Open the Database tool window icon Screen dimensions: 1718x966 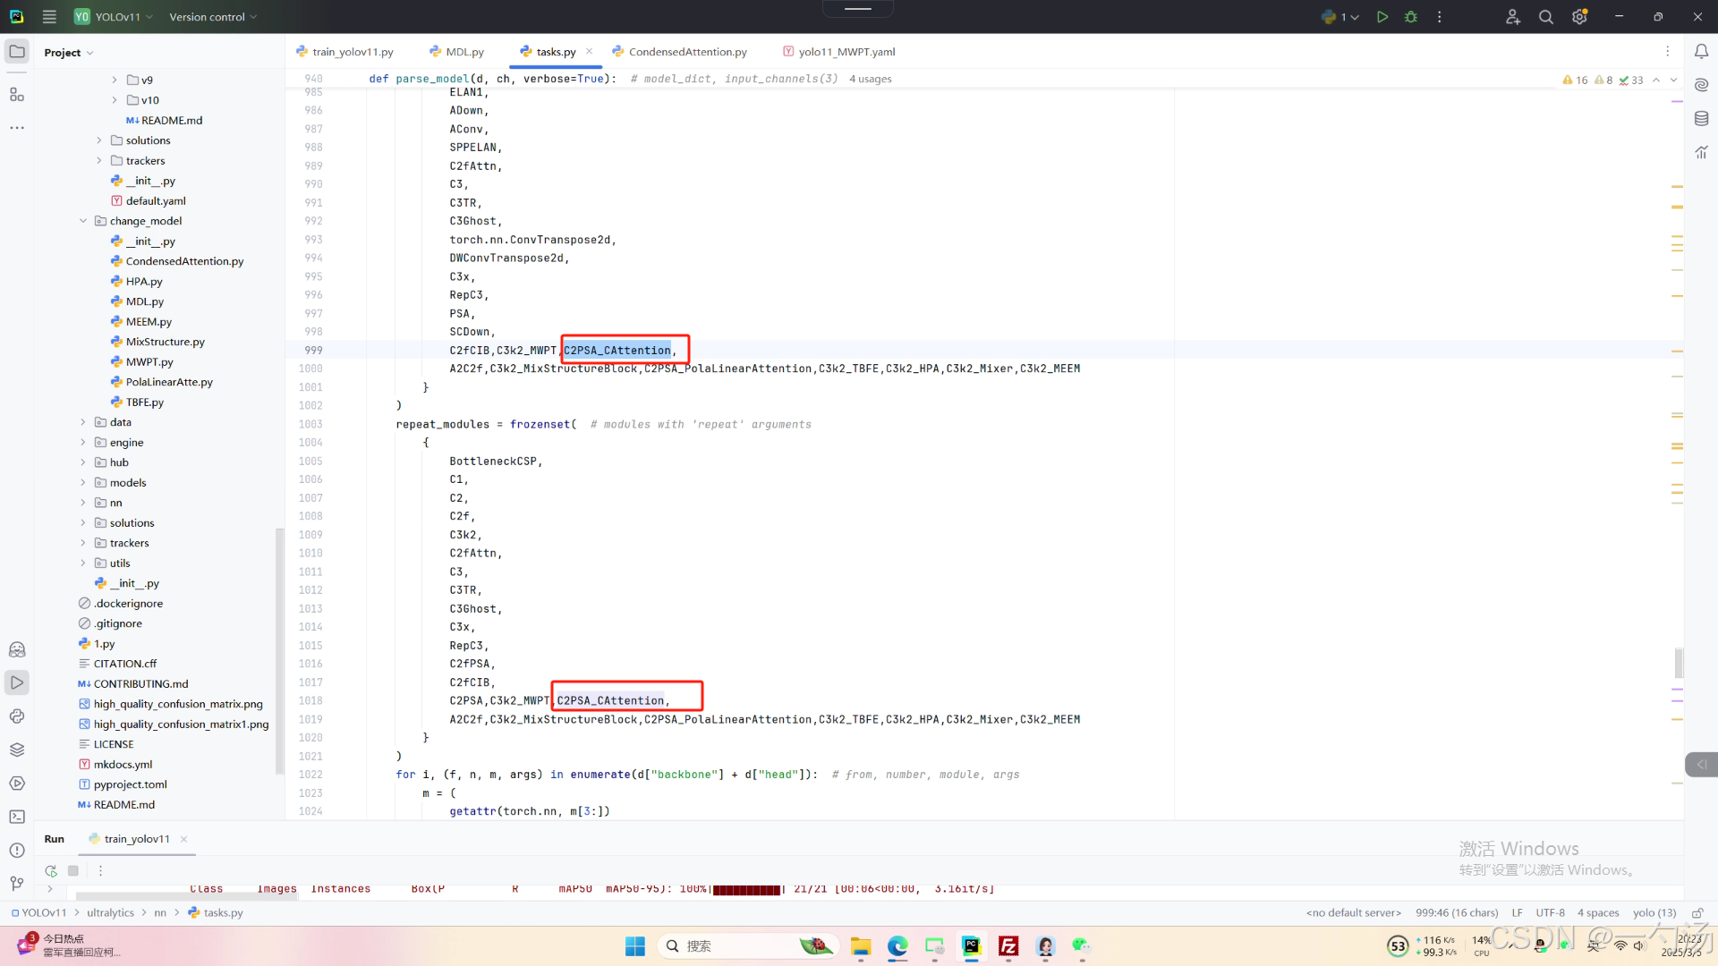(x=1701, y=118)
